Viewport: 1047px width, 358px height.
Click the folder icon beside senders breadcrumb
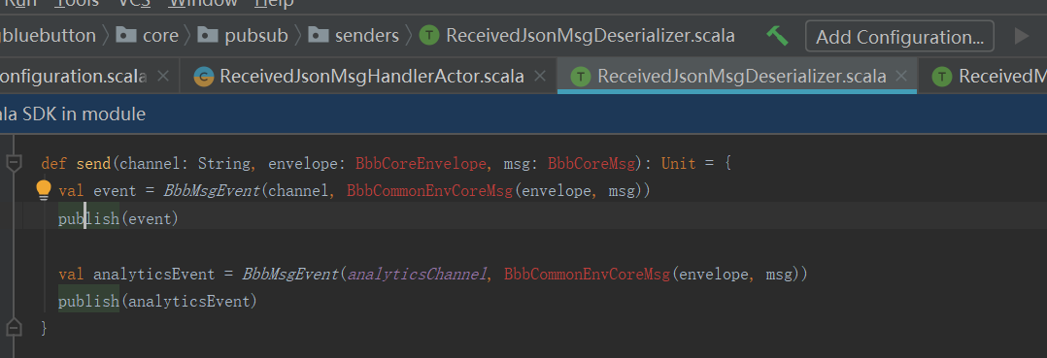(x=318, y=35)
